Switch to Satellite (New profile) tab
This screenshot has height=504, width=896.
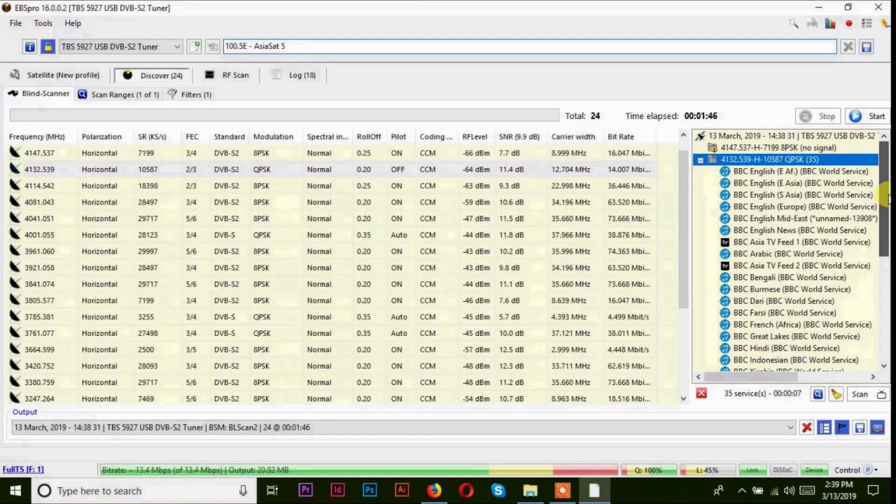55,75
